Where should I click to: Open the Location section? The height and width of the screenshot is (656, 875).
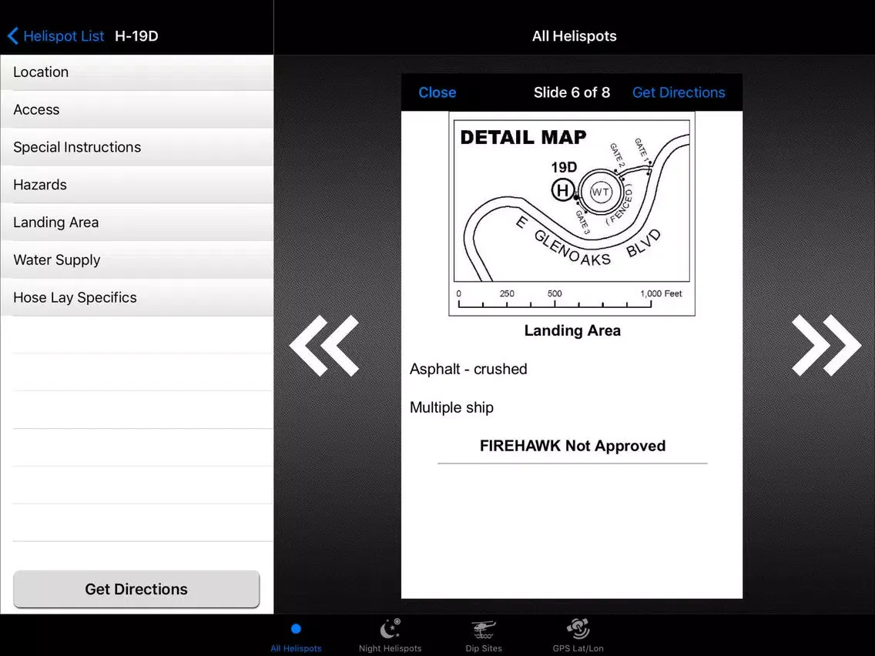pos(137,72)
